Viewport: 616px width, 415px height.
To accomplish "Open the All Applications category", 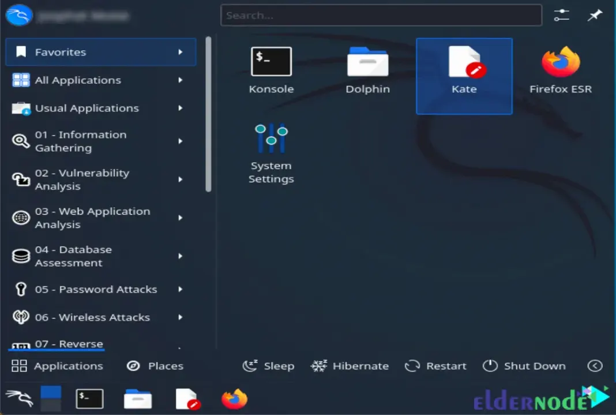I will (x=101, y=80).
